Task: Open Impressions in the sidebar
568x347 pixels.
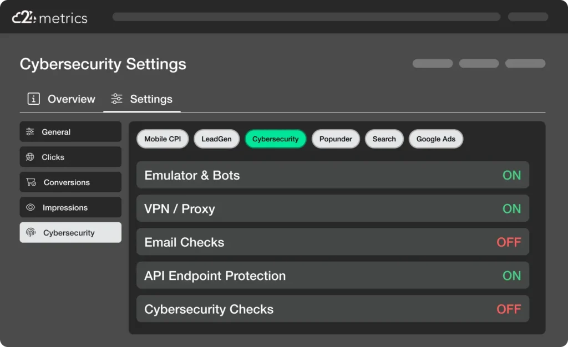Action: pyautogui.click(x=70, y=207)
